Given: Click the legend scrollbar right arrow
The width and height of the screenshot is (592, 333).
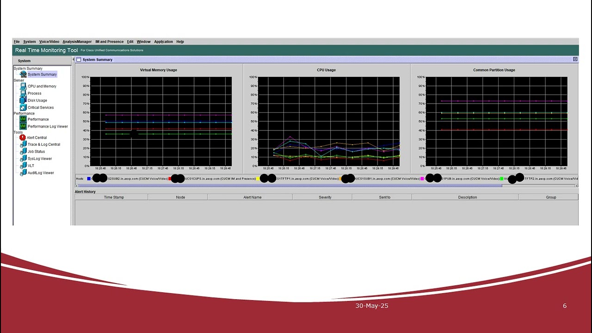Looking at the screenshot, I should pyautogui.click(x=576, y=185).
